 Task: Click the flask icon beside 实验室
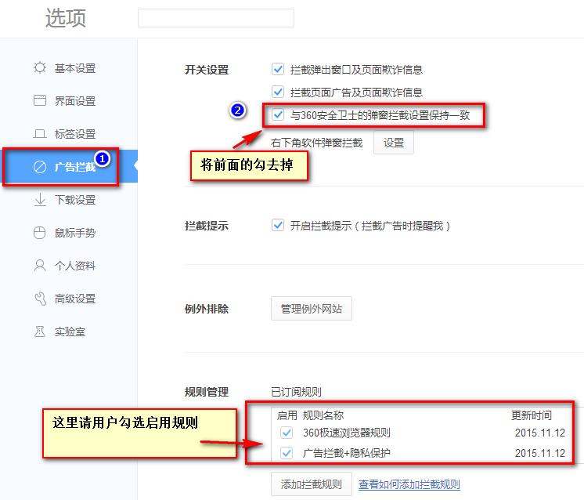tap(40, 332)
